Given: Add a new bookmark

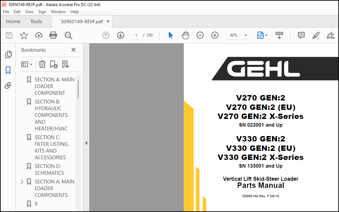Looking at the screenshot, I should click(x=54, y=64).
